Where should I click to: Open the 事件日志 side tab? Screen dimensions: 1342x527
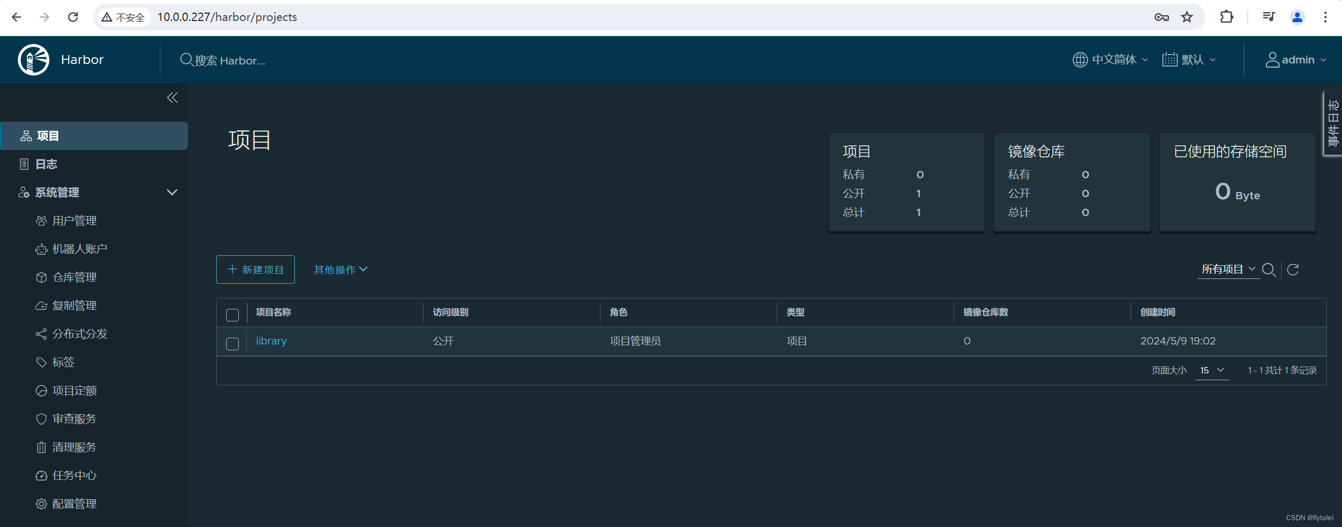point(1333,124)
